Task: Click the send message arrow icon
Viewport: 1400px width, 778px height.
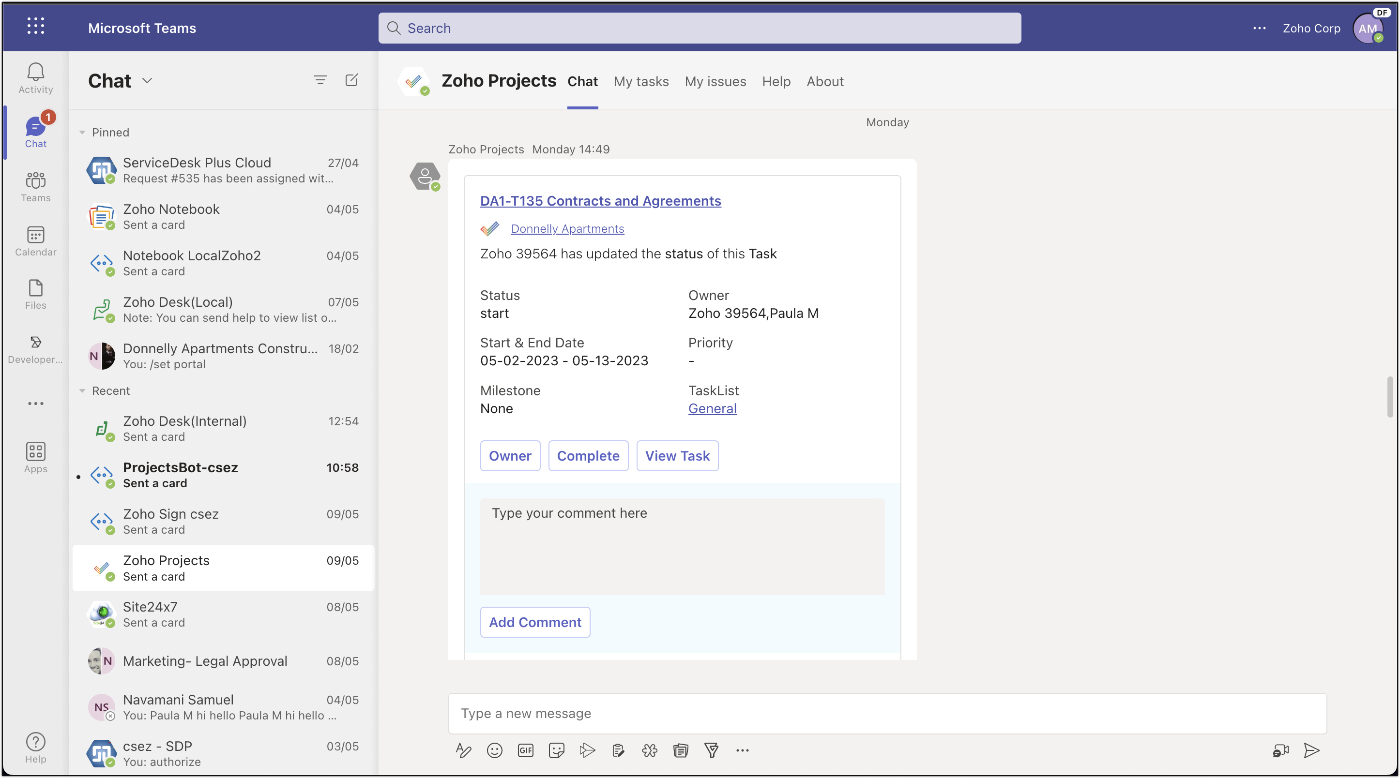Action: tap(1311, 750)
